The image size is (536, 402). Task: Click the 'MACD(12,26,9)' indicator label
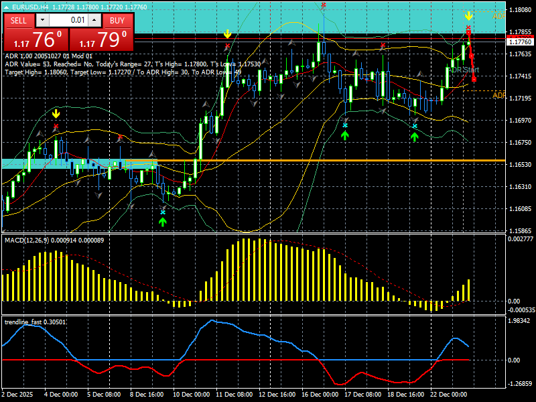click(27, 241)
